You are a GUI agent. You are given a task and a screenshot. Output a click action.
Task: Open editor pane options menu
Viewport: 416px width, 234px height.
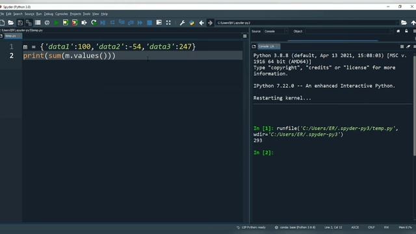(245, 36)
